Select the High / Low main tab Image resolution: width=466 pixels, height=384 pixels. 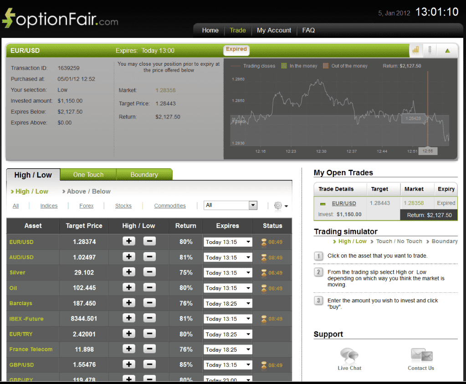33,175
